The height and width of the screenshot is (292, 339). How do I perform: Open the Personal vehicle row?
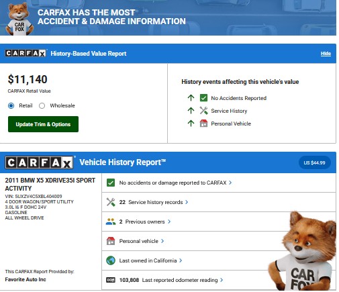(x=219, y=241)
